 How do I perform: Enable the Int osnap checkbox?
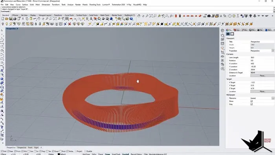coord(35,151)
